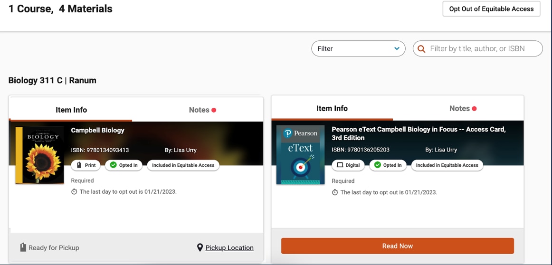Click the Campbell Biology sunflower cover thumbnail
This screenshot has height=265, width=552.
39,155
